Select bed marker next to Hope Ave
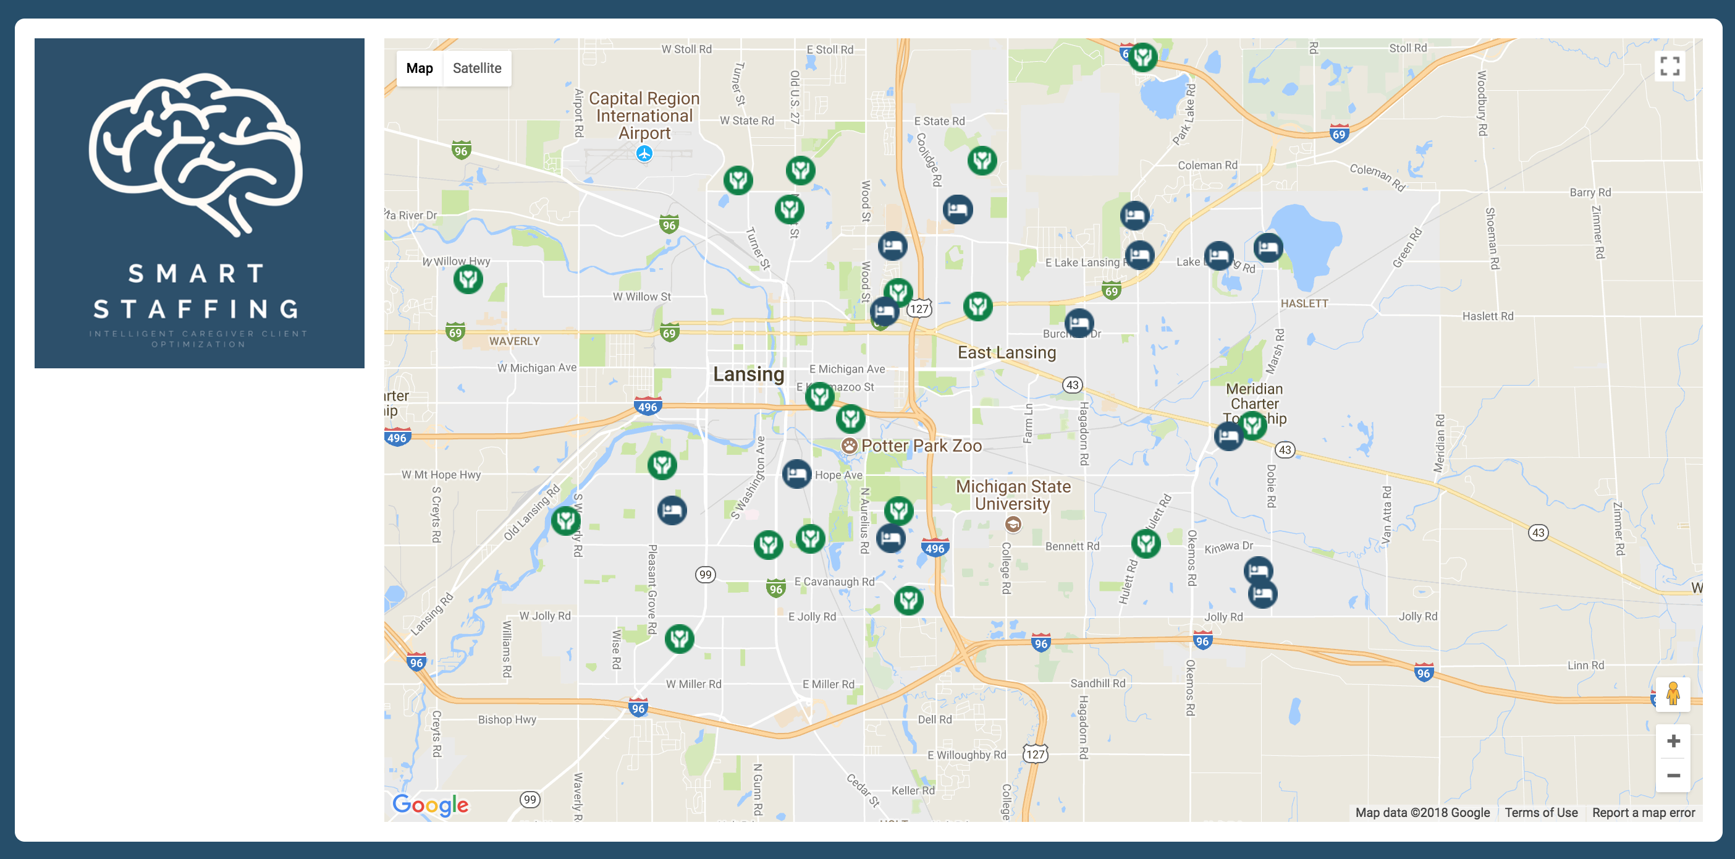Image resolution: width=1735 pixels, height=859 pixels. pyautogui.click(x=796, y=473)
